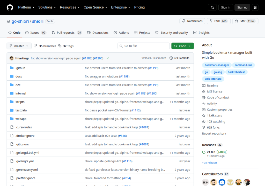The image size is (265, 186).
Task: Click the .cursorrules file icon
Action: [12, 127]
